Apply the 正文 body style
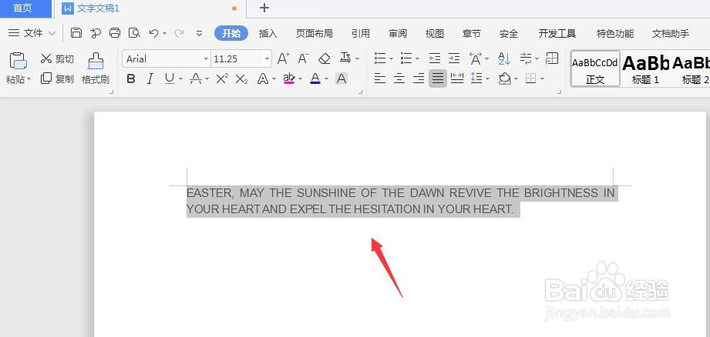Screen dimensions: 710x337 coord(595,68)
